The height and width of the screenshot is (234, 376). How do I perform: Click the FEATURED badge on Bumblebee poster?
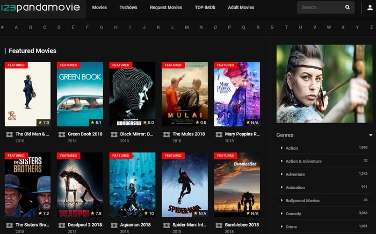click(x=226, y=156)
